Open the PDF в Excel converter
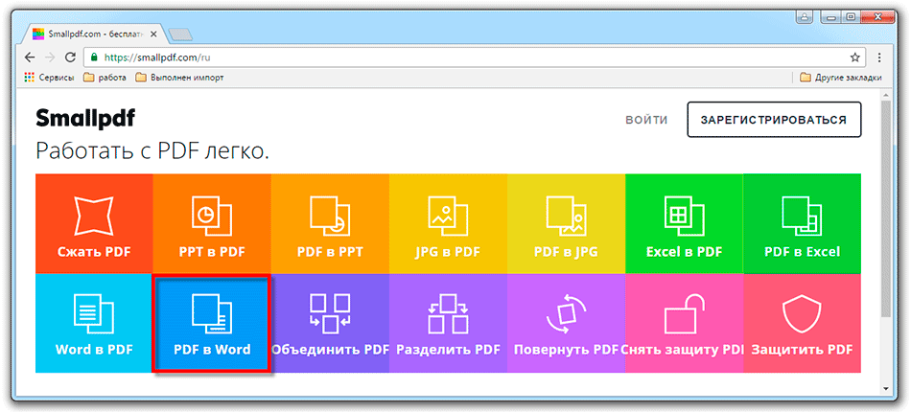Screen dimensions: 911x412 pyautogui.click(x=802, y=223)
